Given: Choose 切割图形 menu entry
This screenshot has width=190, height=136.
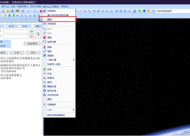Looking at the screenshot, I should pos(59,104).
